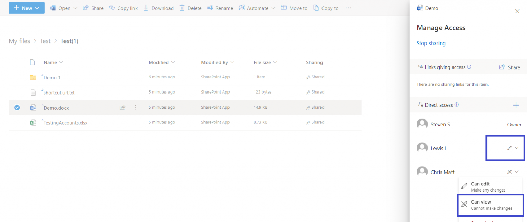Share Demo.docx via its inline share icon
The height and width of the screenshot is (222, 527).
tap(122, 107)
